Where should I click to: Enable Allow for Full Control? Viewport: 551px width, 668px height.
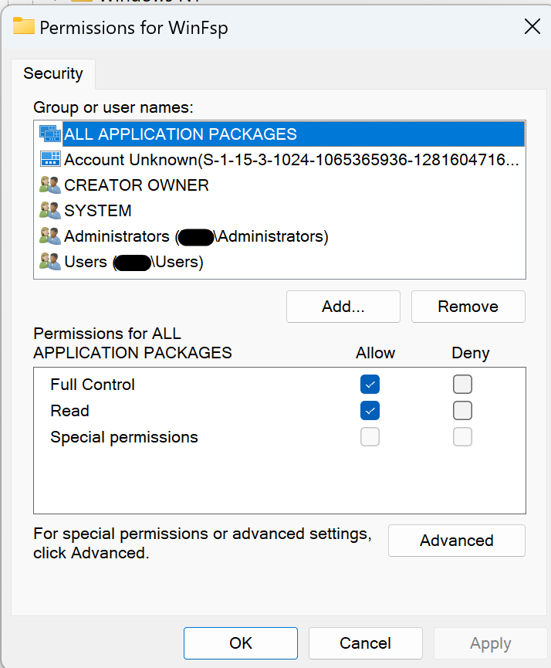370,384
